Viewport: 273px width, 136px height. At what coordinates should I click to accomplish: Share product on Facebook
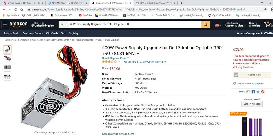click(x=253, y=92)
